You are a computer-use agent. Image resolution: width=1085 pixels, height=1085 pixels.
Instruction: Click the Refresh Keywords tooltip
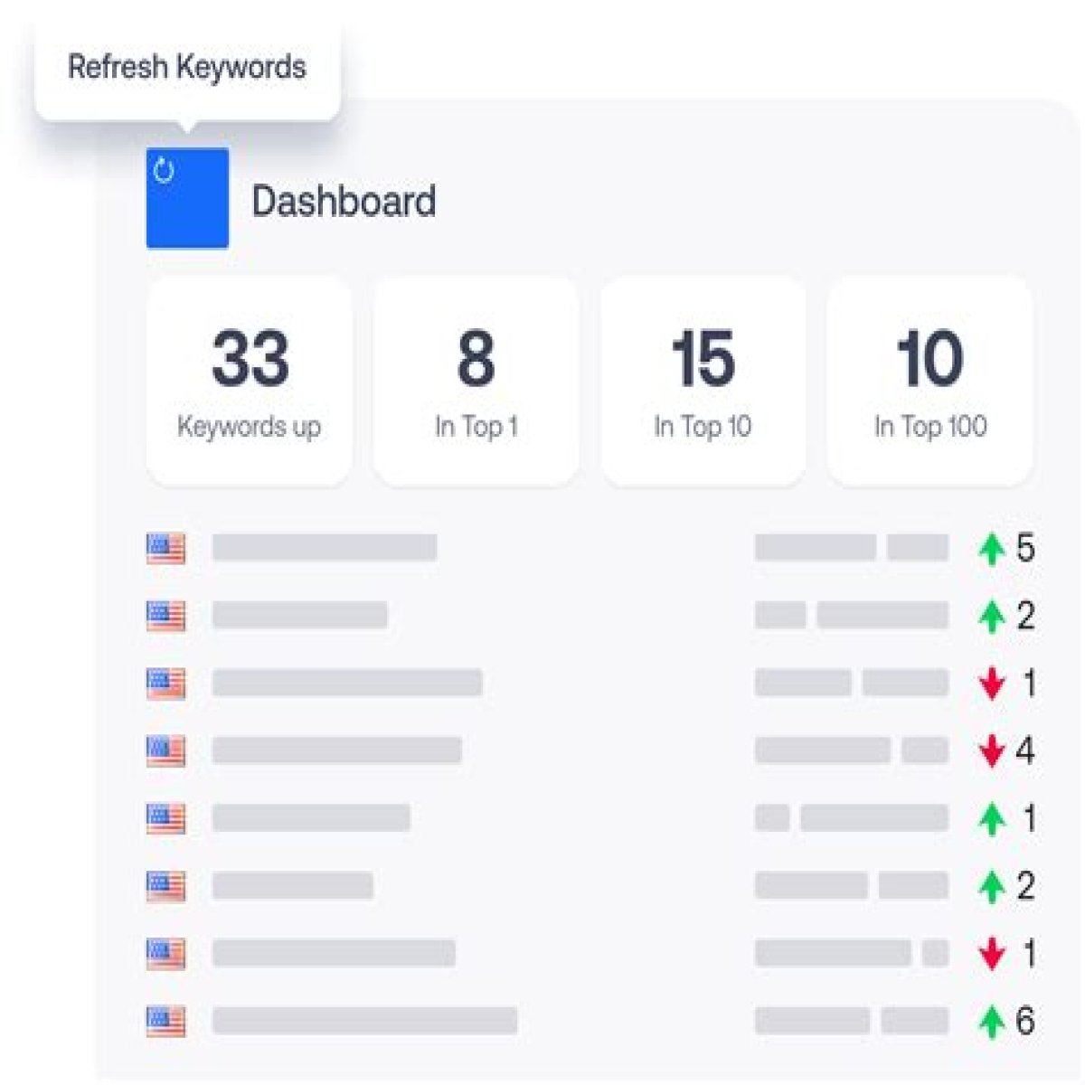pos(187,68)
